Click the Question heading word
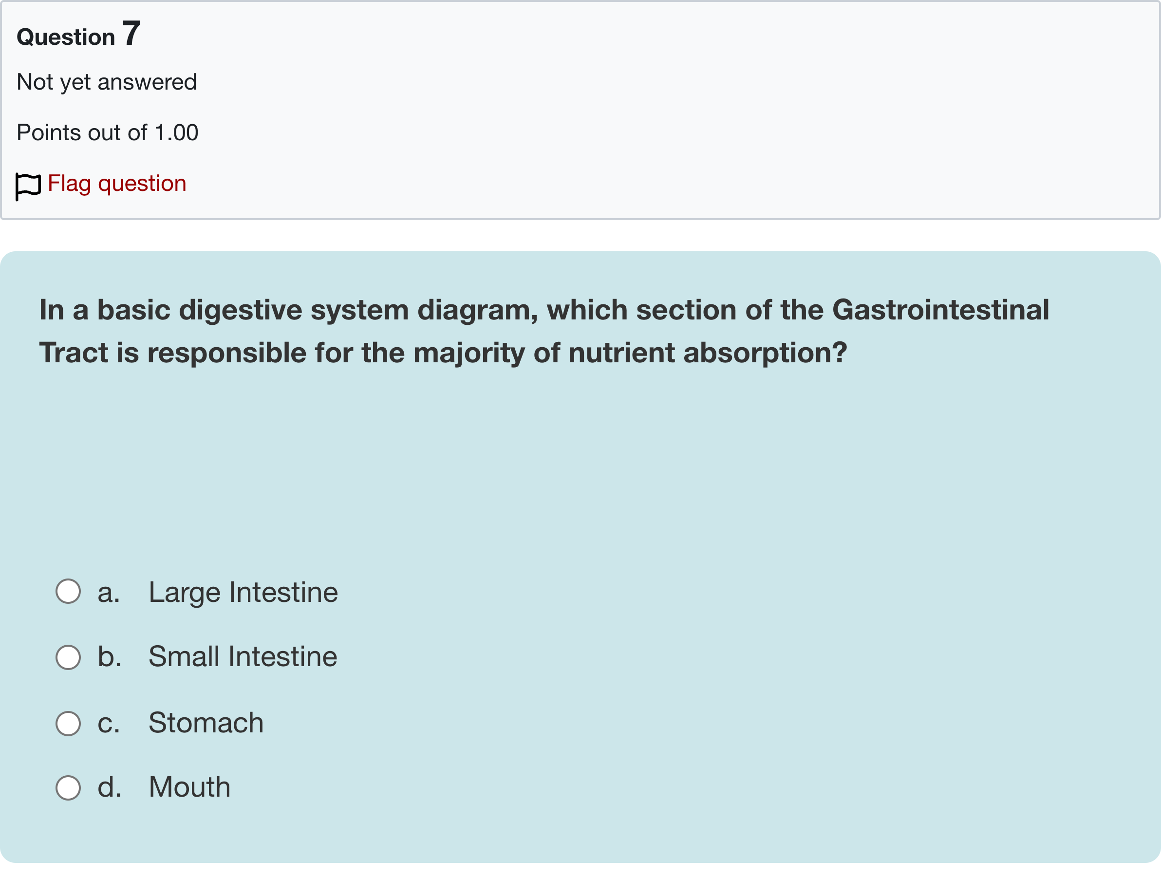 (x=66, y=37)
